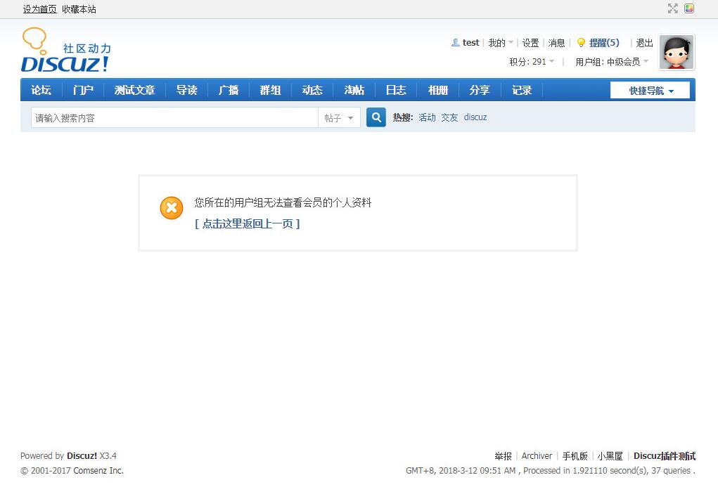This screenshot has width=718, height=494.
Task: Click the error message 您所在的用户组无法查看会员的个人资料
Action: point(283,202)
